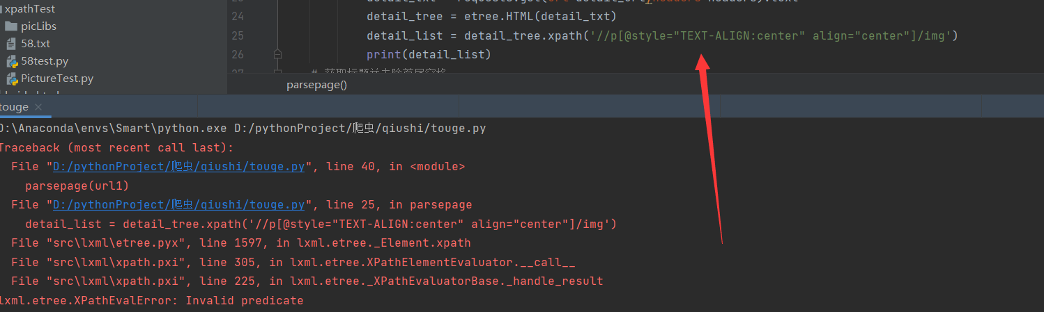Open the touge.py link for line 25
The width and height of the screenshot is (1044, 312).
coord(178,205)
